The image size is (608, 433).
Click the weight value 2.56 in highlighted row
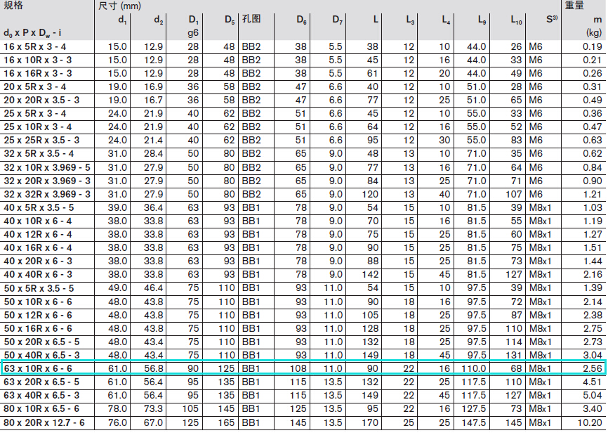pos(591,368)
